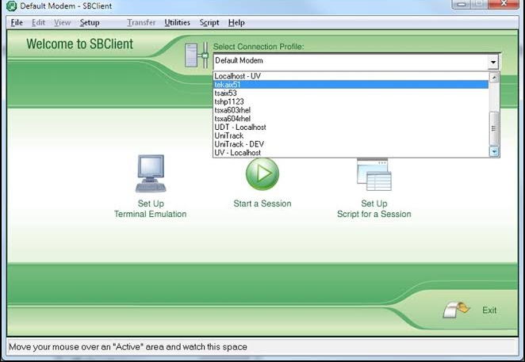Select the tekaix51 profile in the list
The image size is (525, 362).
click(x=351, y=85)
